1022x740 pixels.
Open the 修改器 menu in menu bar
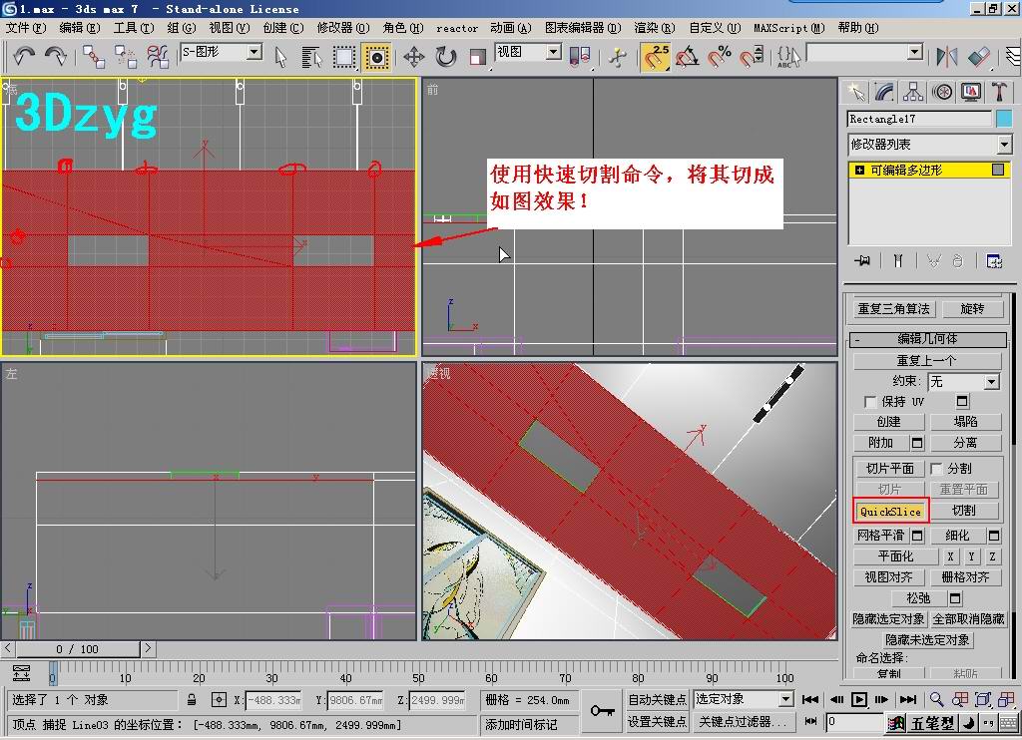(344, 28)
